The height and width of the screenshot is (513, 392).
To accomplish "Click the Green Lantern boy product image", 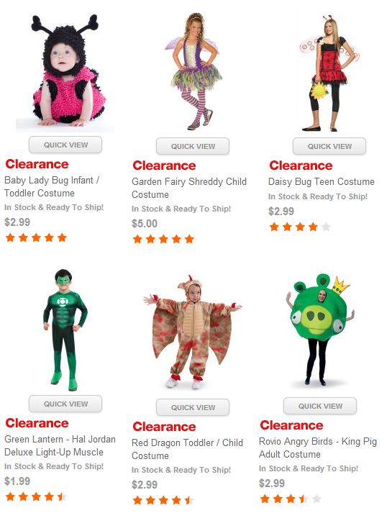I will [65, 330].
